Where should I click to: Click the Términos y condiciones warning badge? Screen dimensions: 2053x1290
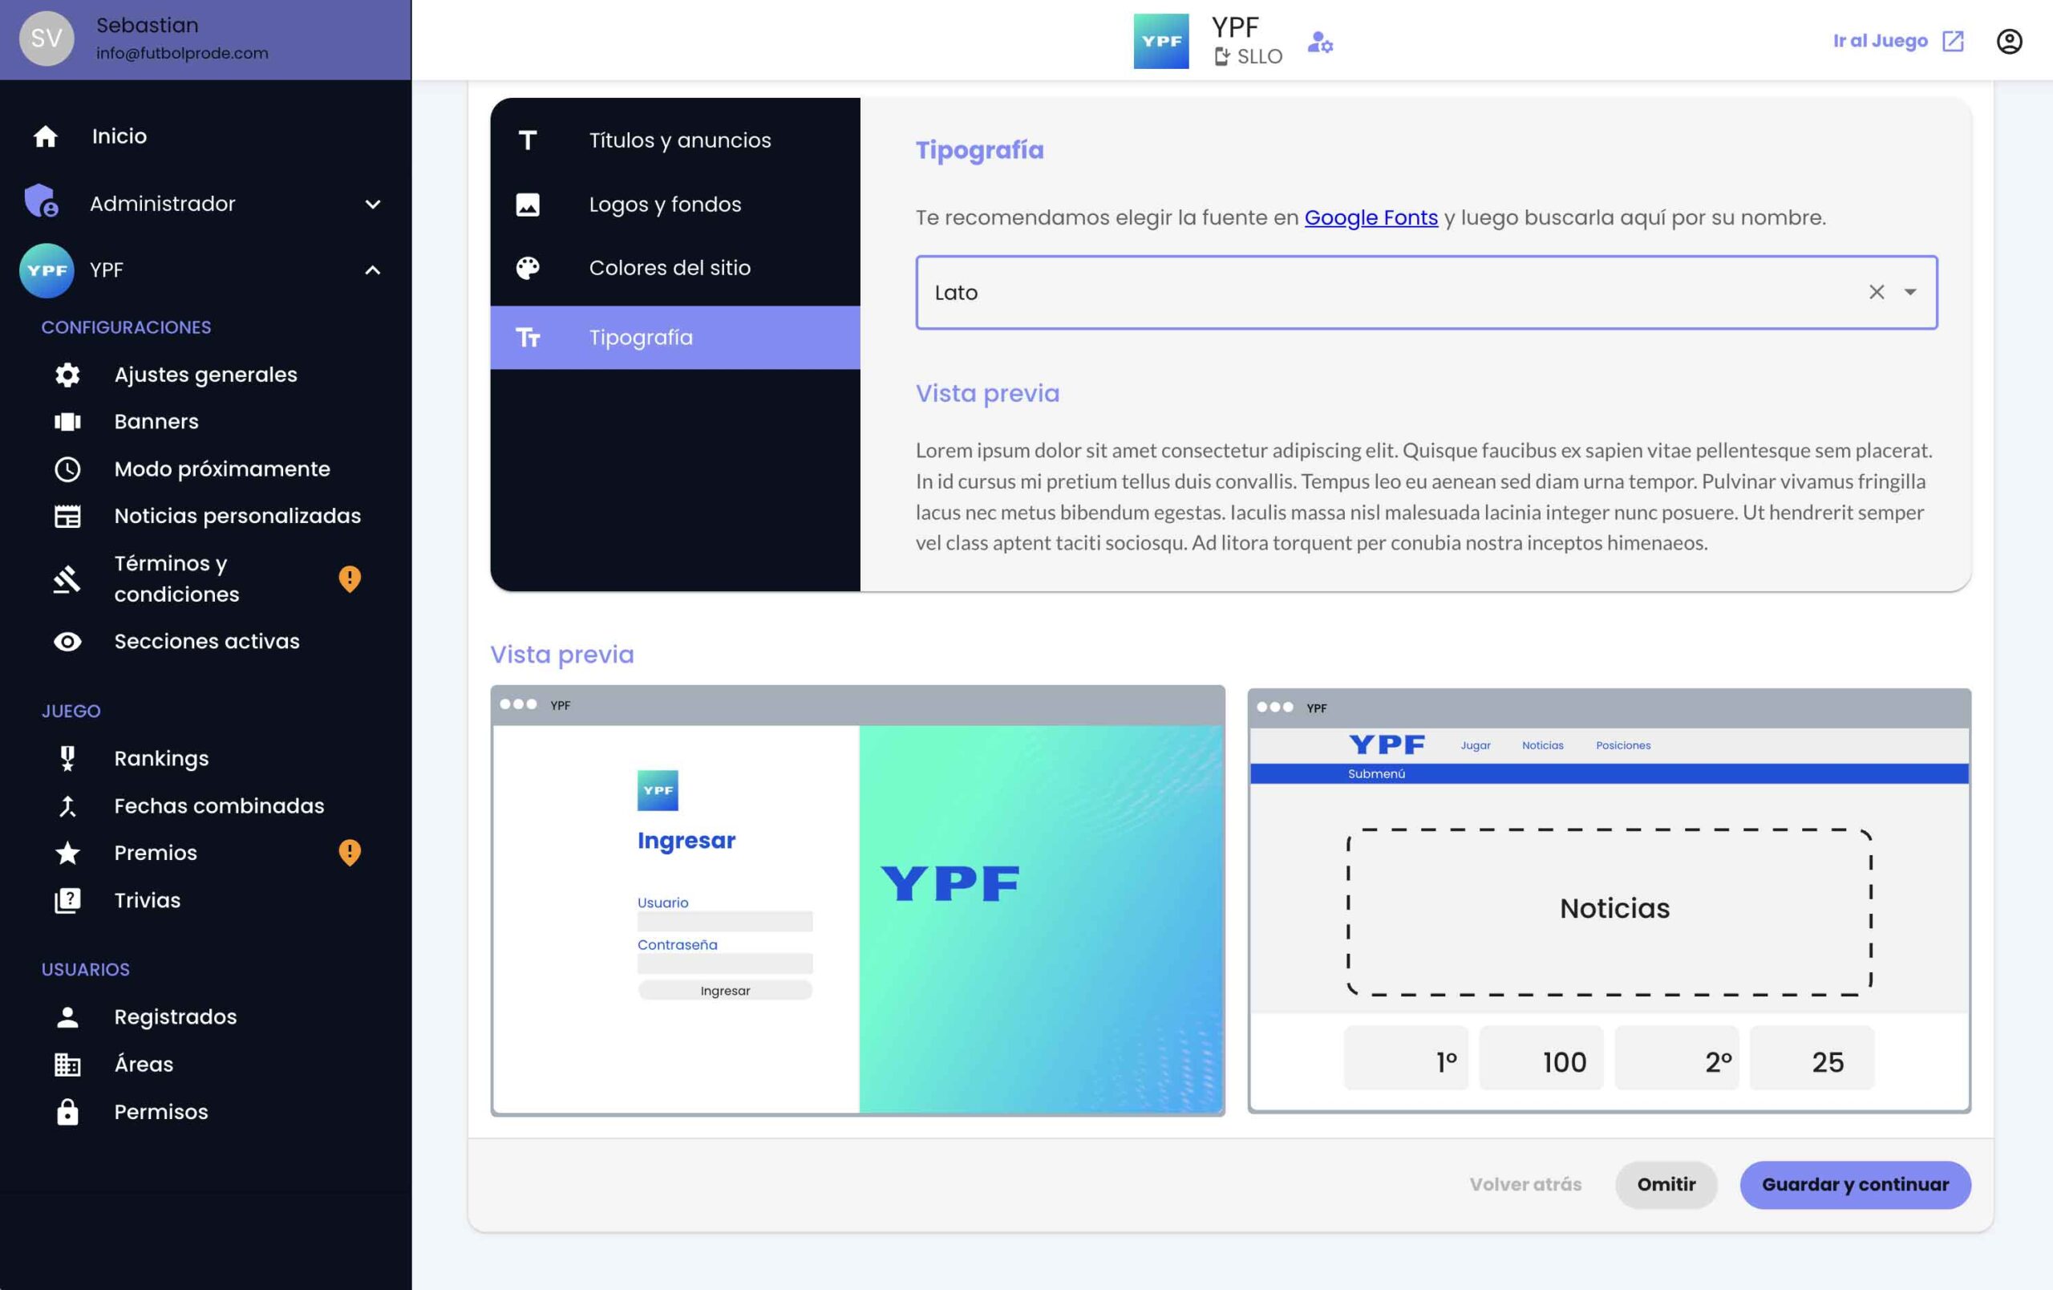350,579
